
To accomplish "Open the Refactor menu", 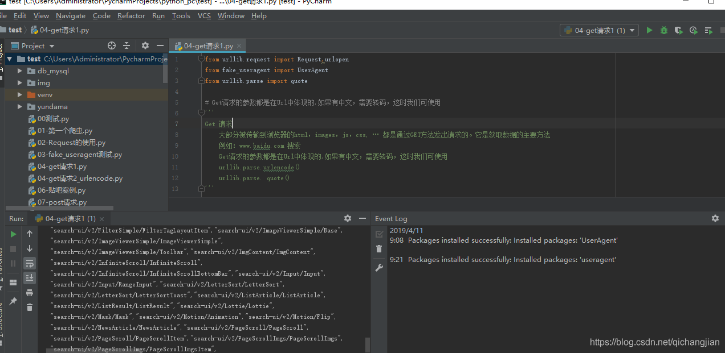I will click(131, 16).
